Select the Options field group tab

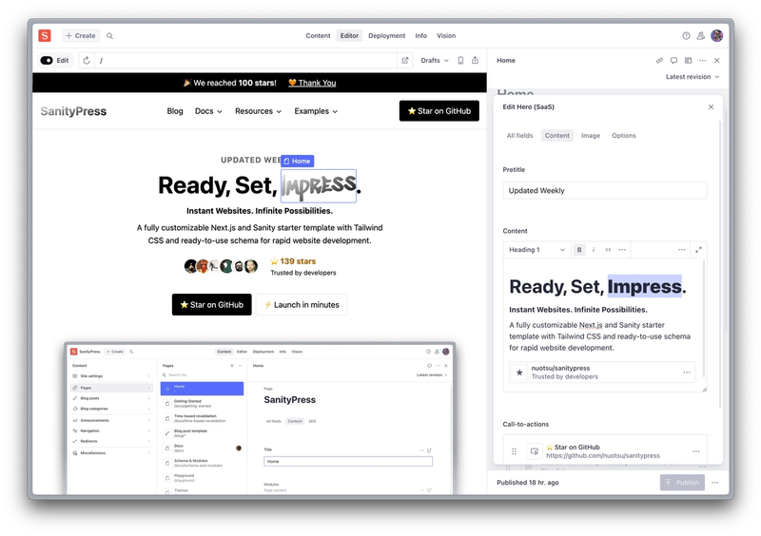(x=624, y=136)
